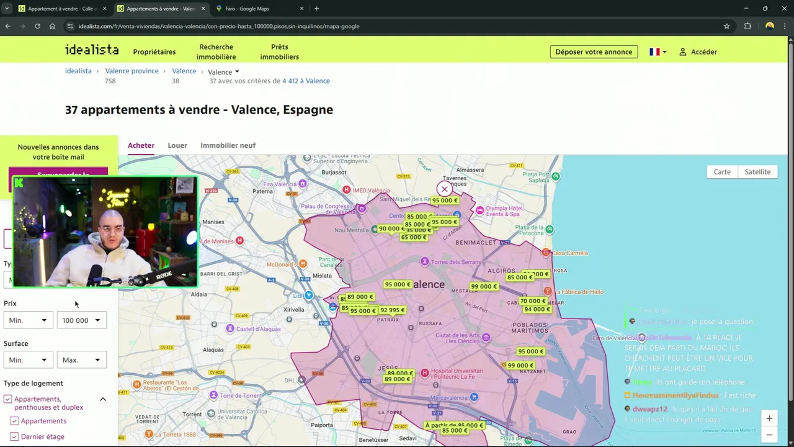This screenshot has width=794, height=447.
Task: Open Valence province breadcrumb link
Action: pyautogui.click(x=132, y=71)
